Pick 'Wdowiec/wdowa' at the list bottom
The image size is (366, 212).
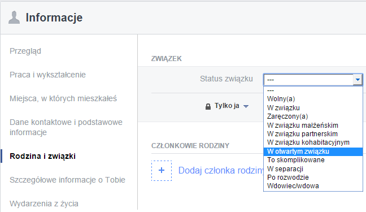coord(313,186)
